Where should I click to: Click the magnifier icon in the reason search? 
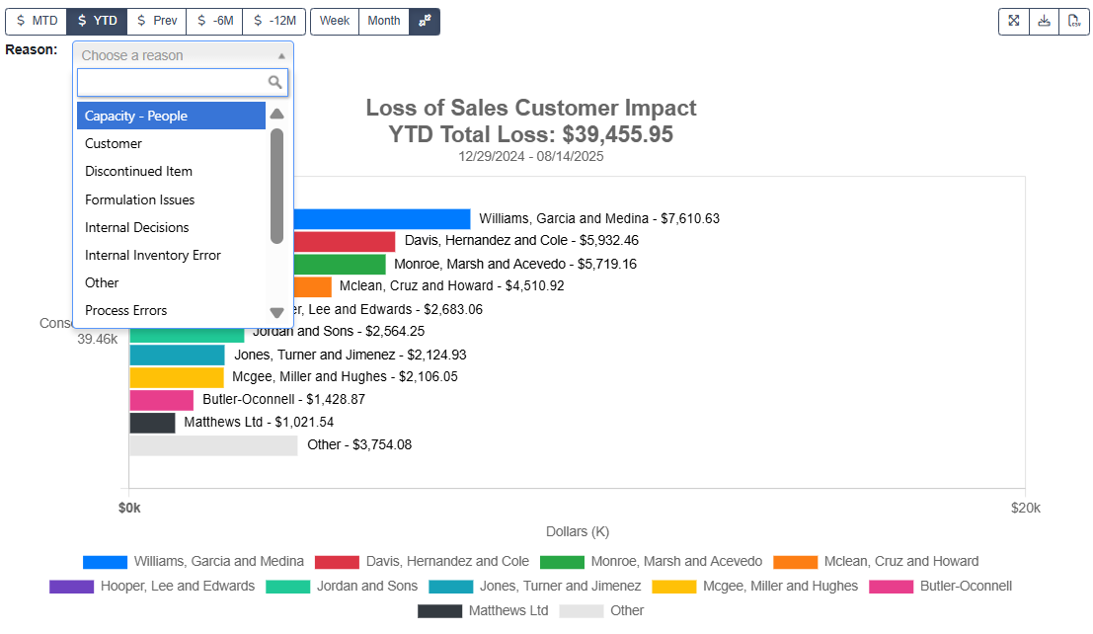pos(275,82)
